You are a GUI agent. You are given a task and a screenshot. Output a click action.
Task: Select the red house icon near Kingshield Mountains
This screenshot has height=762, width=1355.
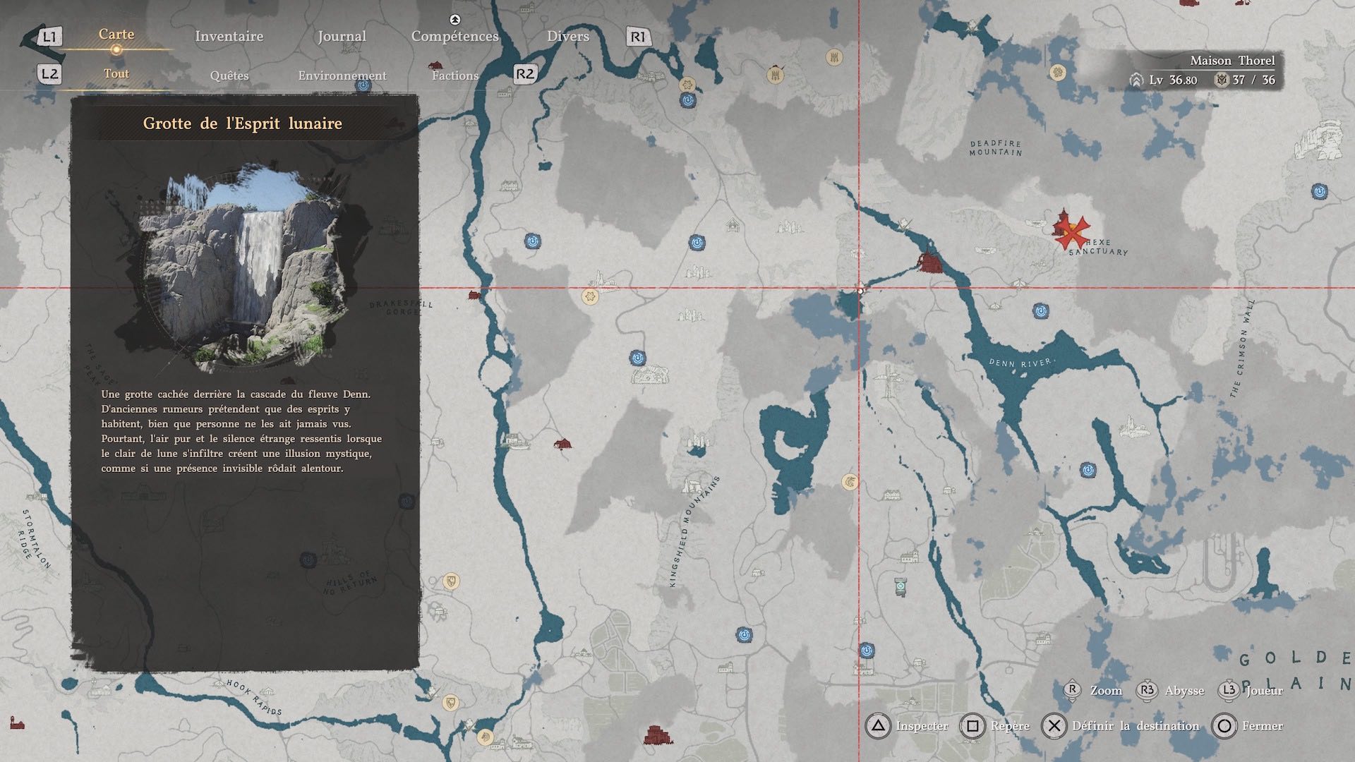coord(562,444)
